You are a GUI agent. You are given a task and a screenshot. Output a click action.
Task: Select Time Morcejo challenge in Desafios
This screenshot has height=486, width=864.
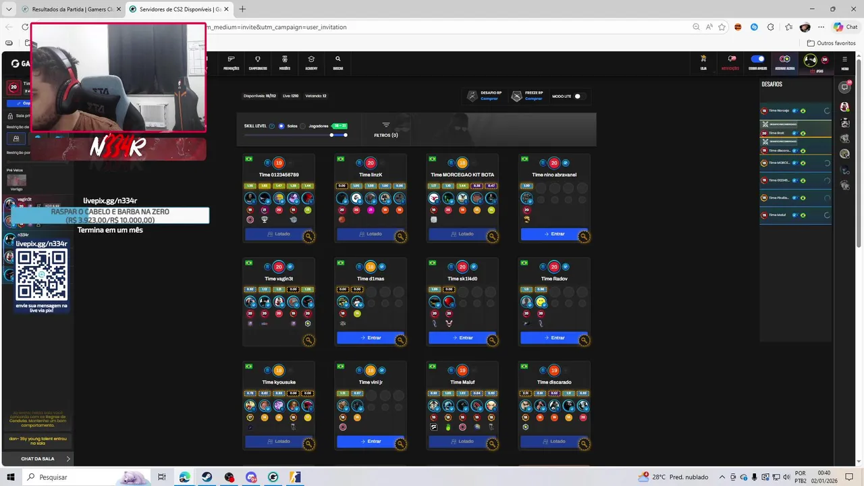click(x=795, y=111)
